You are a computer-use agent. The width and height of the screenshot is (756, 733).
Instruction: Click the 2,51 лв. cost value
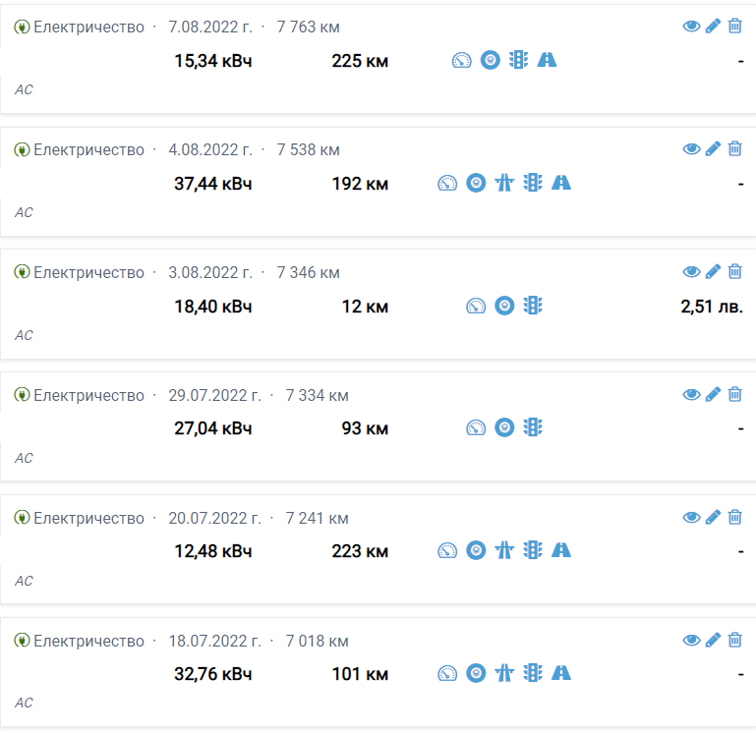click(x=712, y=307)
